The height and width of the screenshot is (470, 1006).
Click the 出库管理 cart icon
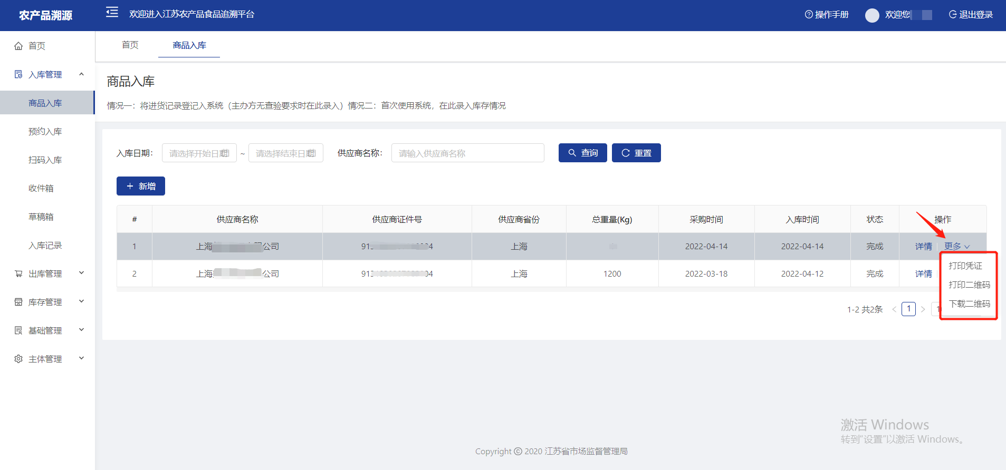coord(18,274)
